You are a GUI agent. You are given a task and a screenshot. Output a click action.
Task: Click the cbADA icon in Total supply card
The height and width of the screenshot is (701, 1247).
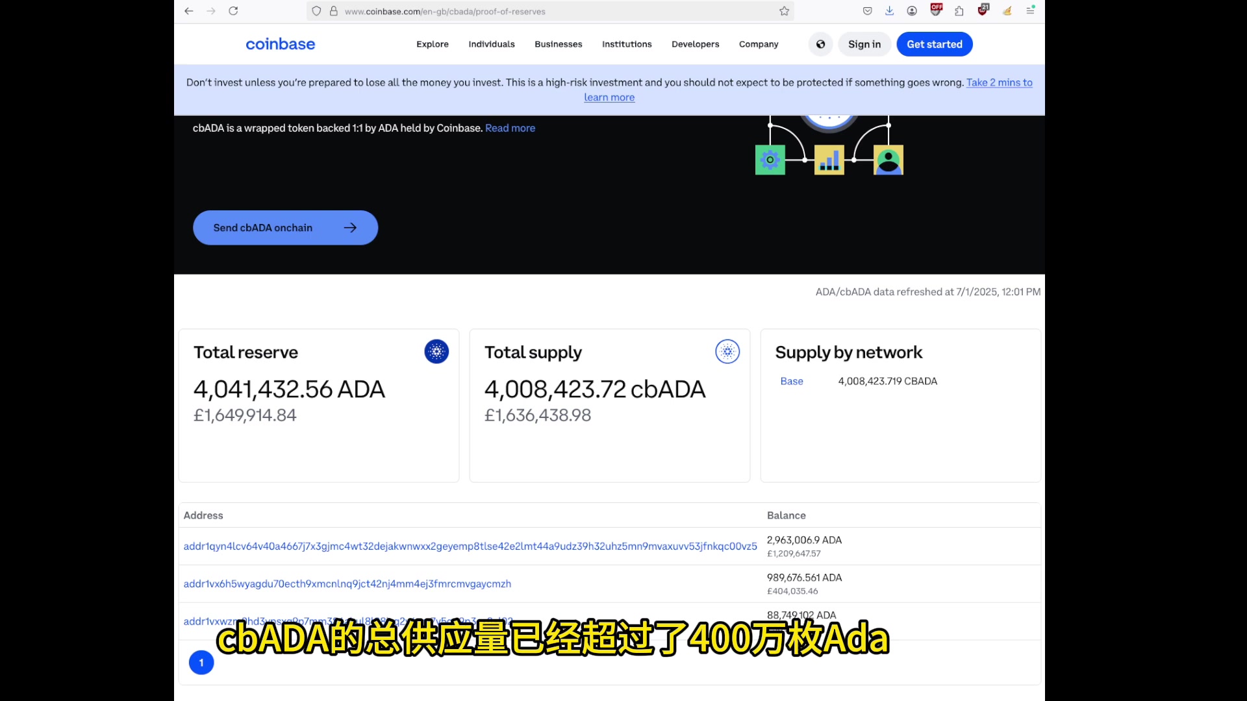[727, 352]
